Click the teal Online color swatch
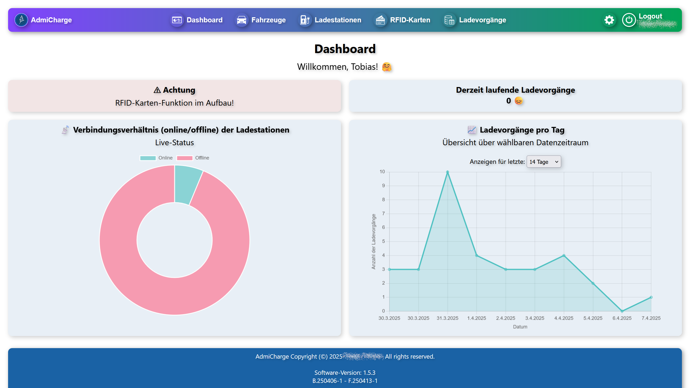Screen dimensions: 690x388 (148, 158)
